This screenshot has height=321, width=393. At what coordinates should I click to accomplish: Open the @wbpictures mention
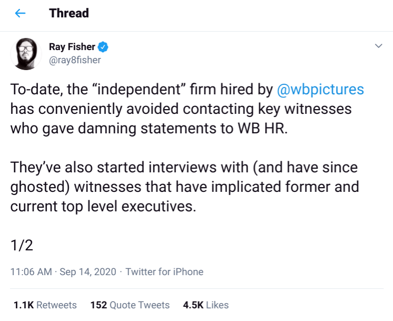point(320,90)
